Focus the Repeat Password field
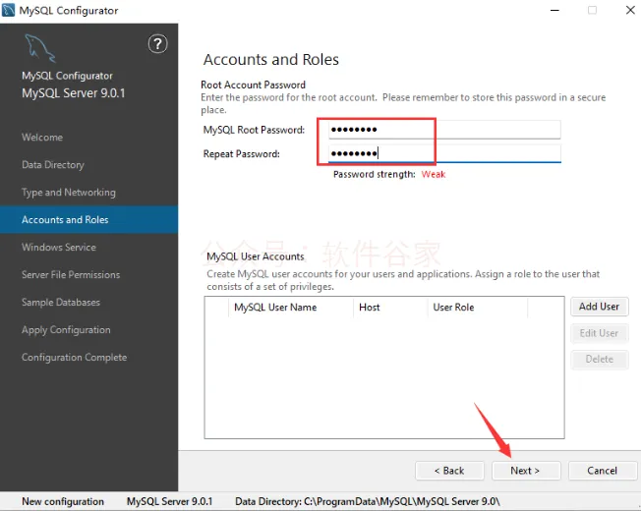Image resolution: width=641 pixels, height=511 pixels. click(x=444, y=153)
